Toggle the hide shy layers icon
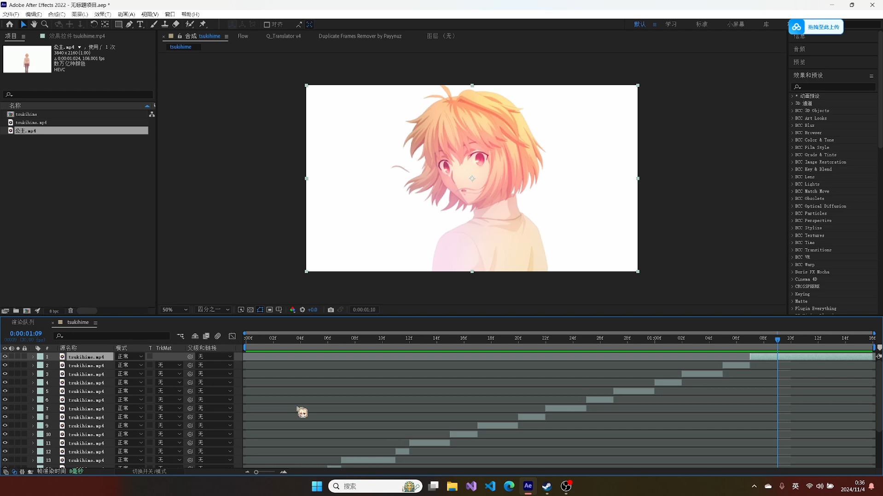 [195, 336]
